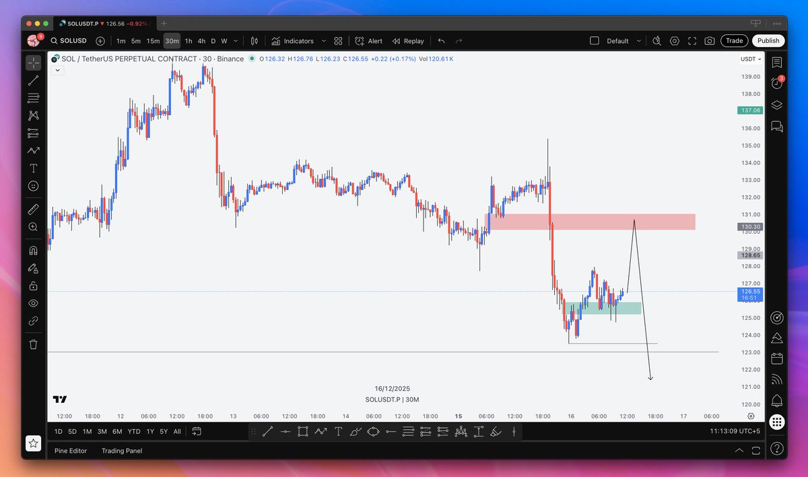Enter fullscreen mode
The image size is (808, 477).
tap(692, 40)
